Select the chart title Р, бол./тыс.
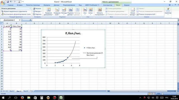The width and height of the screenshot is (179, 100). [73, 33]
